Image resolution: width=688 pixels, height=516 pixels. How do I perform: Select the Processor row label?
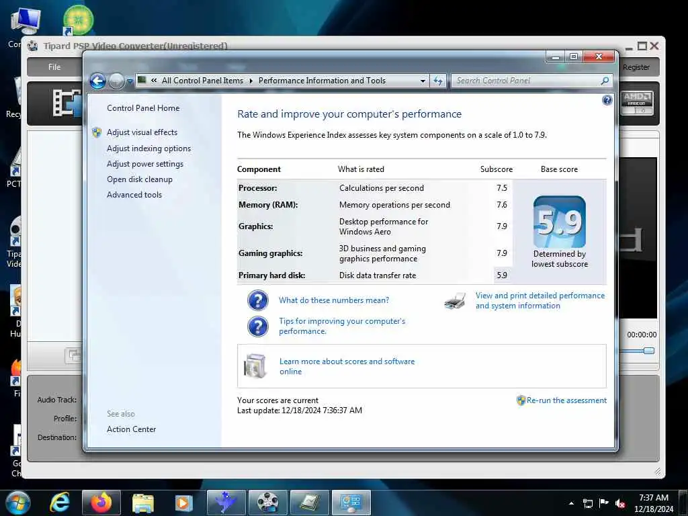coord(257,188)
